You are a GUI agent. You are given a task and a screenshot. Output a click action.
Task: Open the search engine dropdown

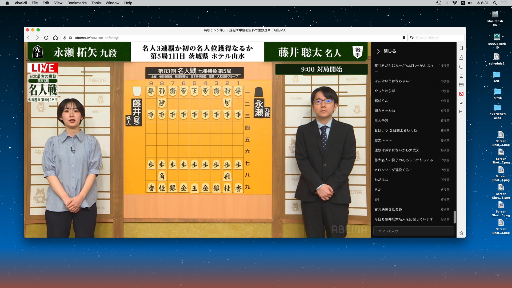[412, 38]
